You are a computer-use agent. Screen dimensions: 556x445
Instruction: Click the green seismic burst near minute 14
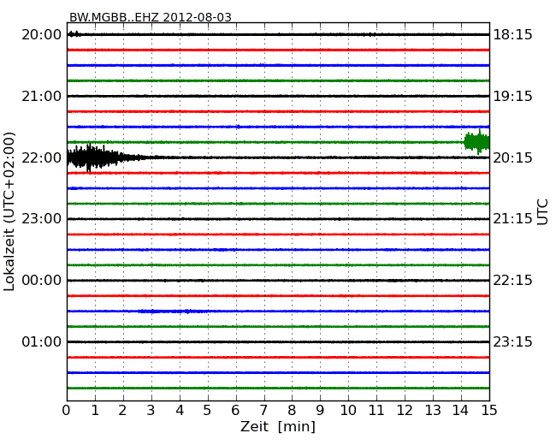[x=476, y=142]
